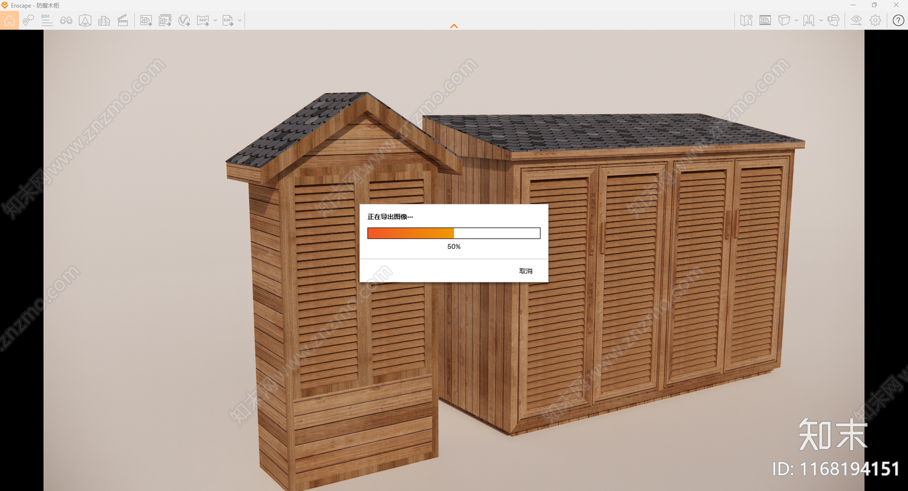
Task: Collapse toolbar with the orange chevron
Action: pos(454,26)
